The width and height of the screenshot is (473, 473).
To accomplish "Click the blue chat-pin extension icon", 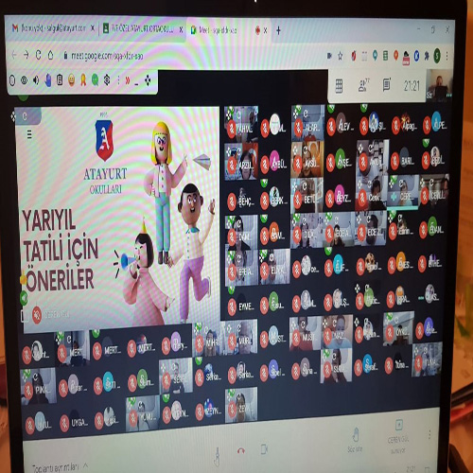I will pyautogui.click(x=375, y=56).
